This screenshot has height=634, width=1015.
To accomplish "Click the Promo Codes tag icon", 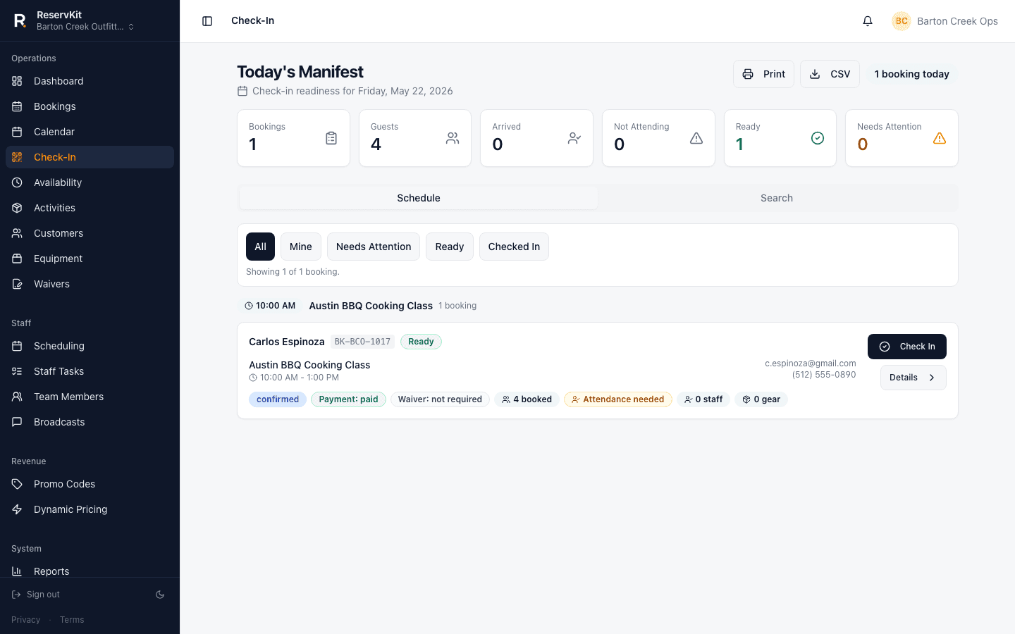I will [17, 484].
